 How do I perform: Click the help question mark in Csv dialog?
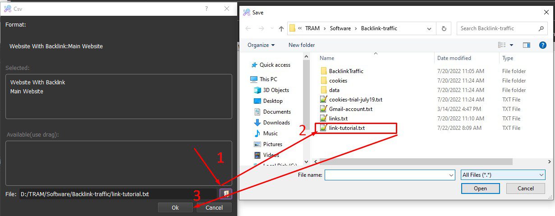(x=206, y=9)
